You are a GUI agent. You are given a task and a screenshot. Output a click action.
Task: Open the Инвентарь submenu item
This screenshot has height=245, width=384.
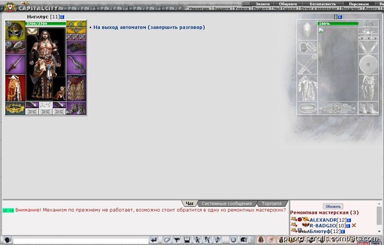coord(199,8)
